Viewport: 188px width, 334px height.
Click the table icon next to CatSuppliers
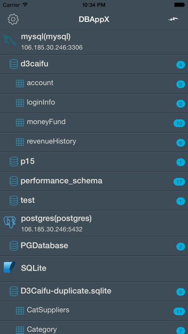coord(20,310)
